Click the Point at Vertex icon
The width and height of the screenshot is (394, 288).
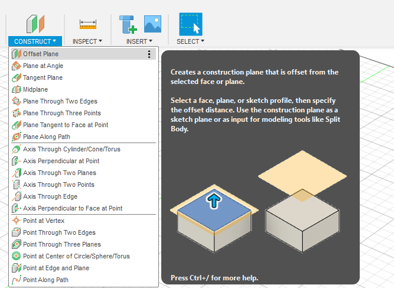tap(17, 221)
